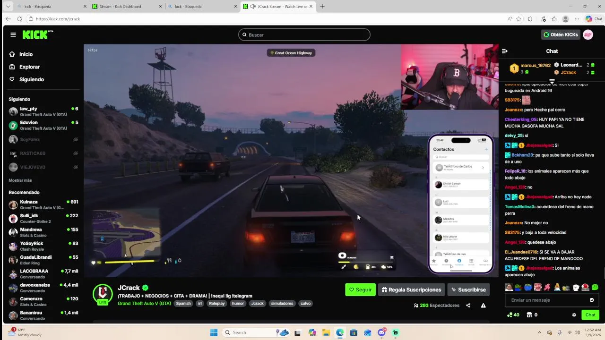Share the stream using the share icon
Viewport: 605px width, 340px height.
tap(468, 306)
